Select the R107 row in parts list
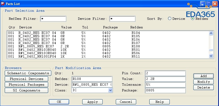 click(x=108, y=43)
